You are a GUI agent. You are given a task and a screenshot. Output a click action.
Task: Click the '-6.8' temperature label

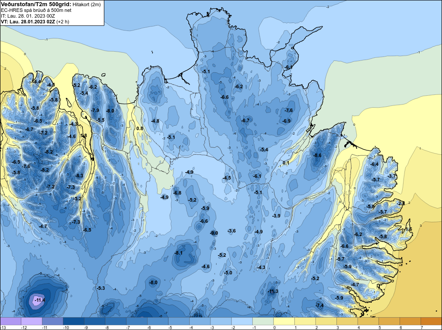pyautogui.click(x=177, y=193)
